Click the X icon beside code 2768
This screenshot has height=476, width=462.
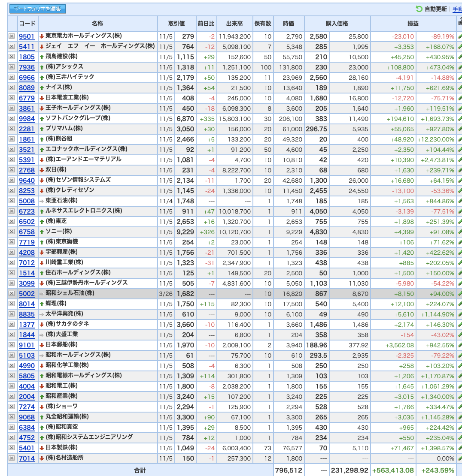click(12, 170)
